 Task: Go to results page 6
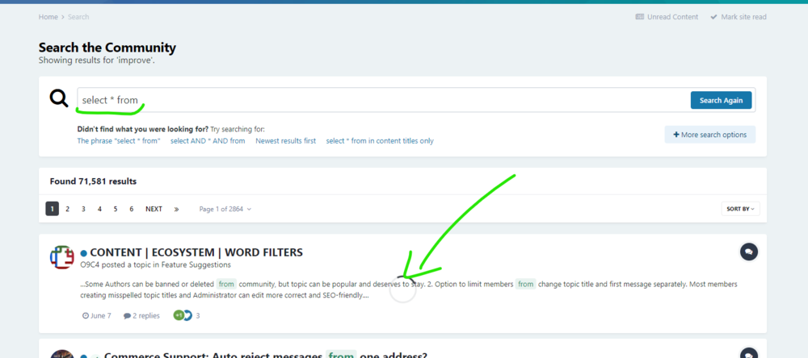132,209
